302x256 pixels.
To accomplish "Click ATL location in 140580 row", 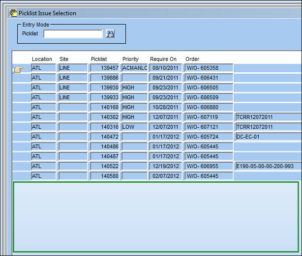I will [x=43, y=176].
